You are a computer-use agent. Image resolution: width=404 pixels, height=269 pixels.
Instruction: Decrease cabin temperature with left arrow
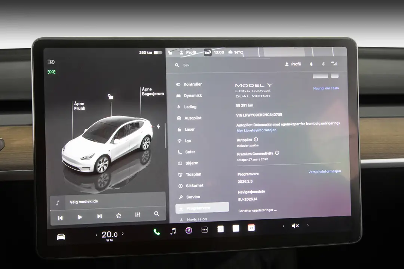97,235
